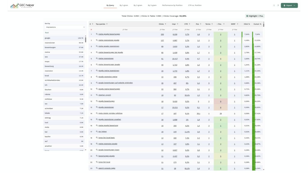Open 'Performance by Position' tab

click(x=172, y=5)
